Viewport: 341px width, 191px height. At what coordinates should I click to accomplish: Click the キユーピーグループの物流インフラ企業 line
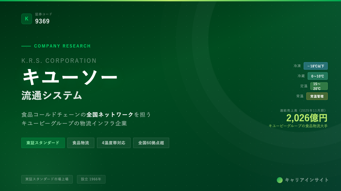[74, 123]
